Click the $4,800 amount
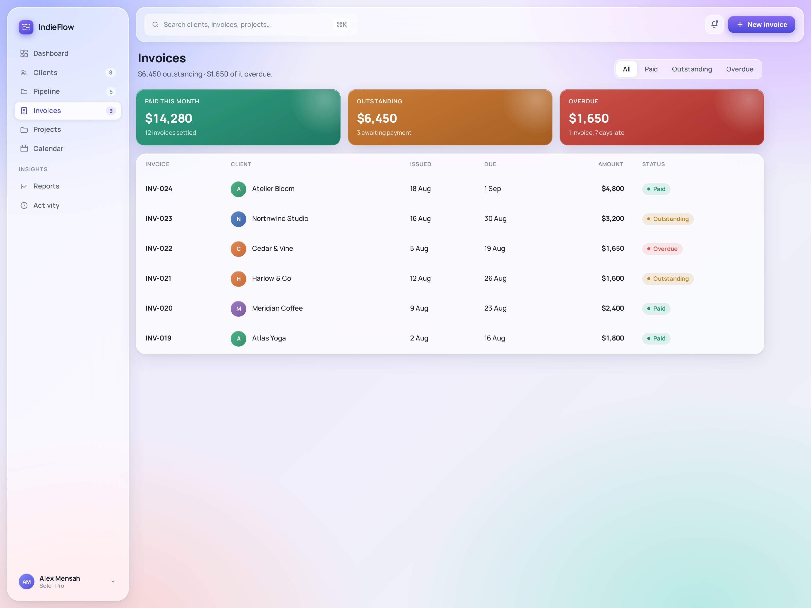This screenshot has height=608, width=811. [613, 189]
